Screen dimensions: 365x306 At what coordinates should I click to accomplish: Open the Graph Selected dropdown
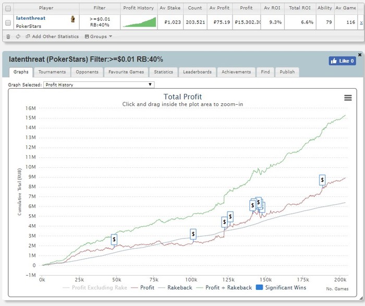click(99, 84)
